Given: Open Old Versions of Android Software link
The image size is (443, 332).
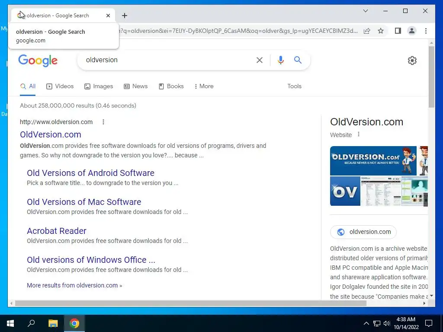Looking at the screenshot, I should click(x=90, y=173).
